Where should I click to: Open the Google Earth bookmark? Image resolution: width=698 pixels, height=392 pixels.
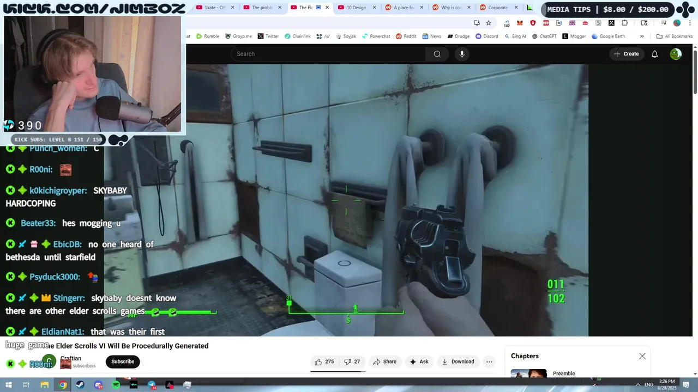(607, 36)
